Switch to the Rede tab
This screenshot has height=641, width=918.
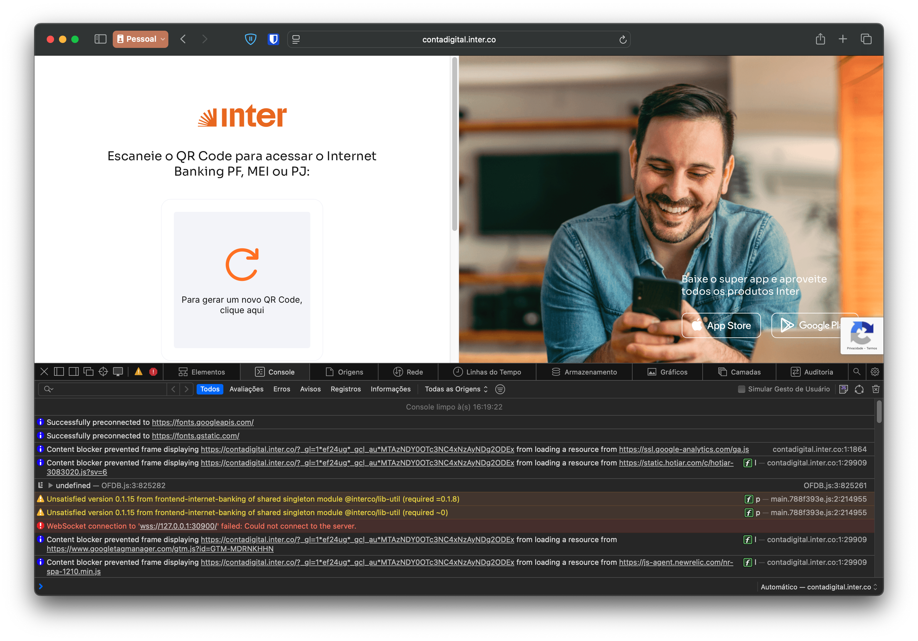(408, 372)
